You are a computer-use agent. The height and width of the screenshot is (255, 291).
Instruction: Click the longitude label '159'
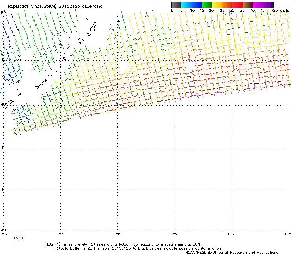click(x=174, y=234)
